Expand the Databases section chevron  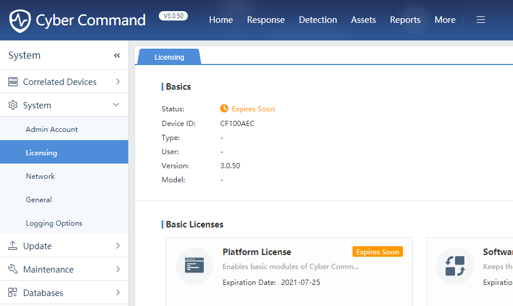(x=118, y=293)
